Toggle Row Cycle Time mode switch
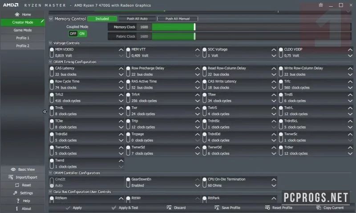 click(52, 84)
